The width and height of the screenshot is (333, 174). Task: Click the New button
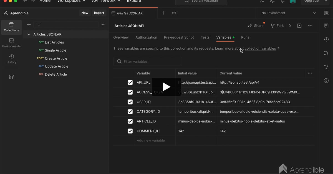(85, 13)
